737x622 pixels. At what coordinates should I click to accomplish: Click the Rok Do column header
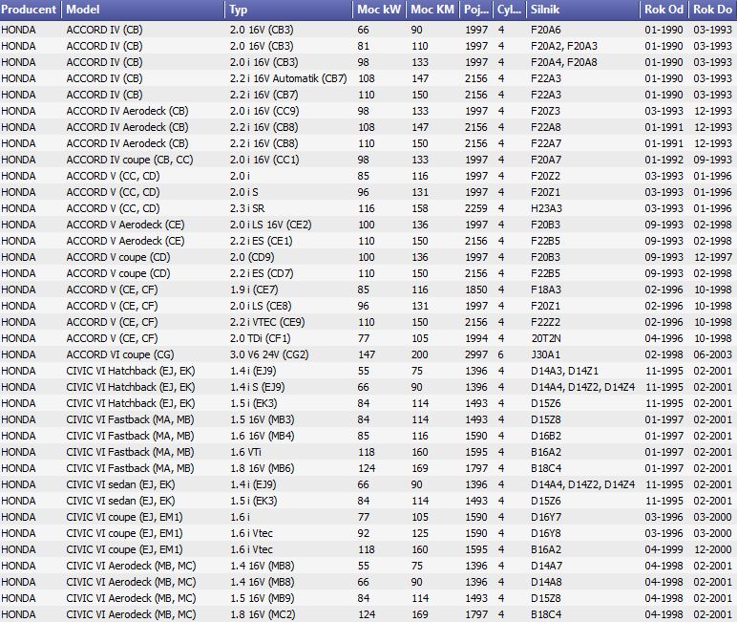tap(713, 10)
